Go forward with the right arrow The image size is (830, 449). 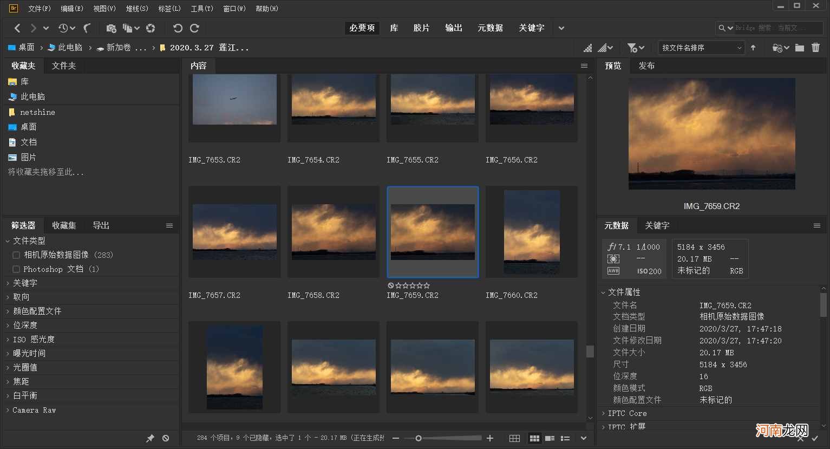34,28
